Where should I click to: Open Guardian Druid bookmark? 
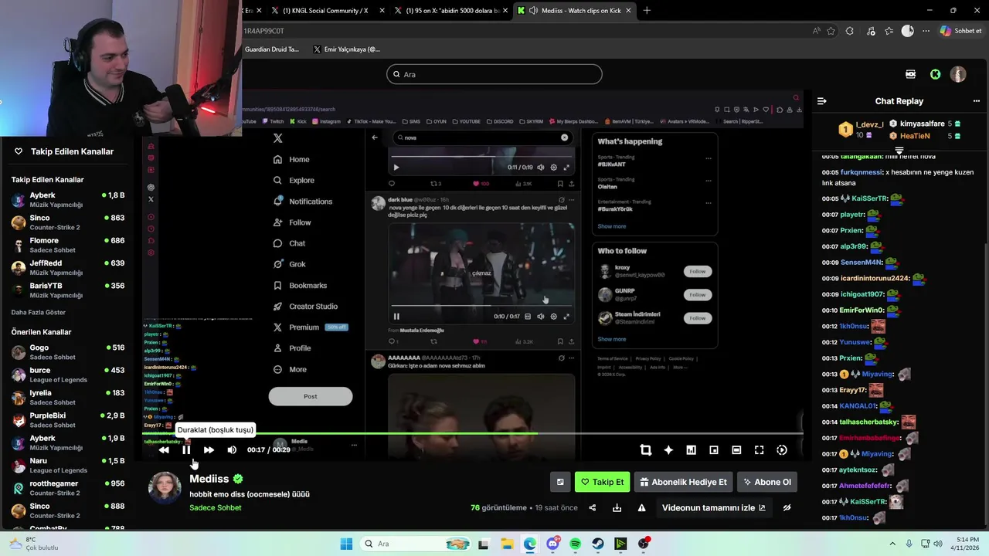coord(270,49)
